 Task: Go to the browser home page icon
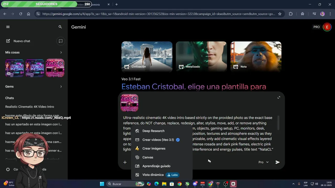tap(29, 14)
